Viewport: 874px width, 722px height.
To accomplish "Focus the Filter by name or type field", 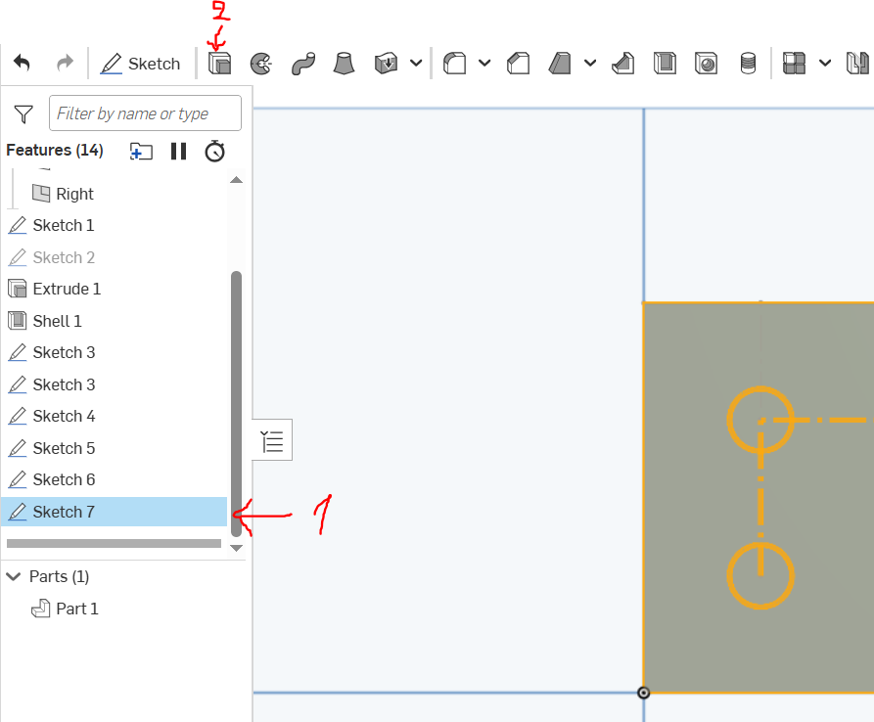I will point(145,113).
